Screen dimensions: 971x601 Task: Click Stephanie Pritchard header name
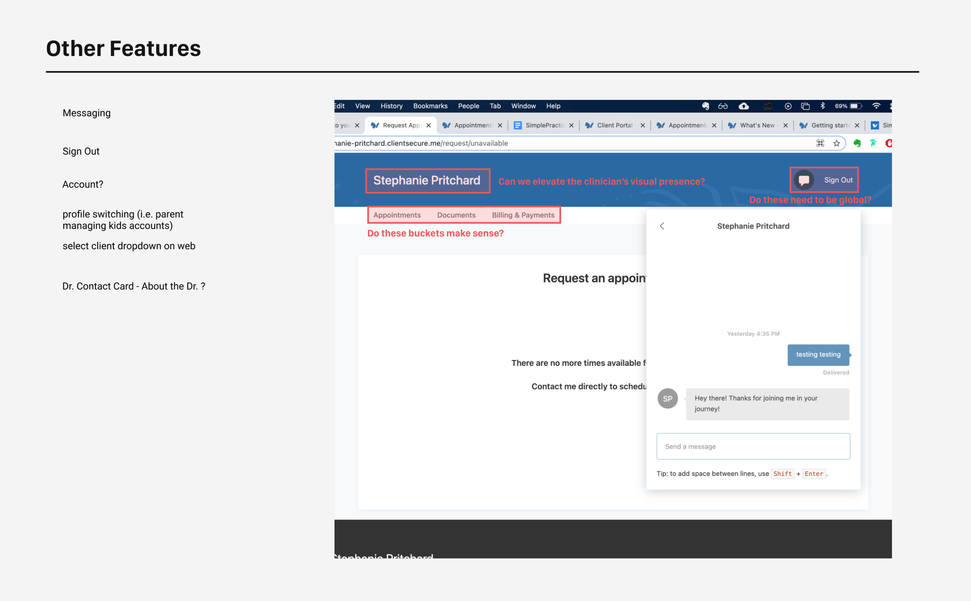427,180
